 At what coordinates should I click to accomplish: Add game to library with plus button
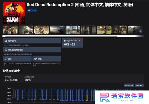tap(32, 50)
